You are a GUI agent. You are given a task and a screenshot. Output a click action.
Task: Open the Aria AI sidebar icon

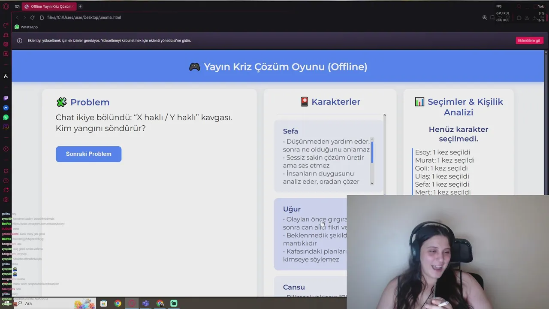click(6, 76)
